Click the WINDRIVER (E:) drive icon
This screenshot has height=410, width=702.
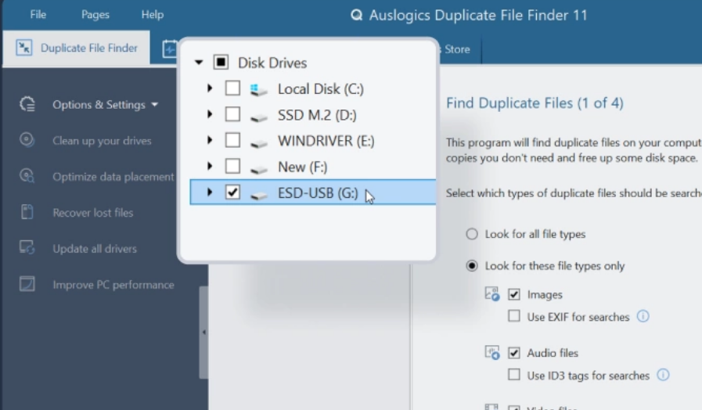259,144
